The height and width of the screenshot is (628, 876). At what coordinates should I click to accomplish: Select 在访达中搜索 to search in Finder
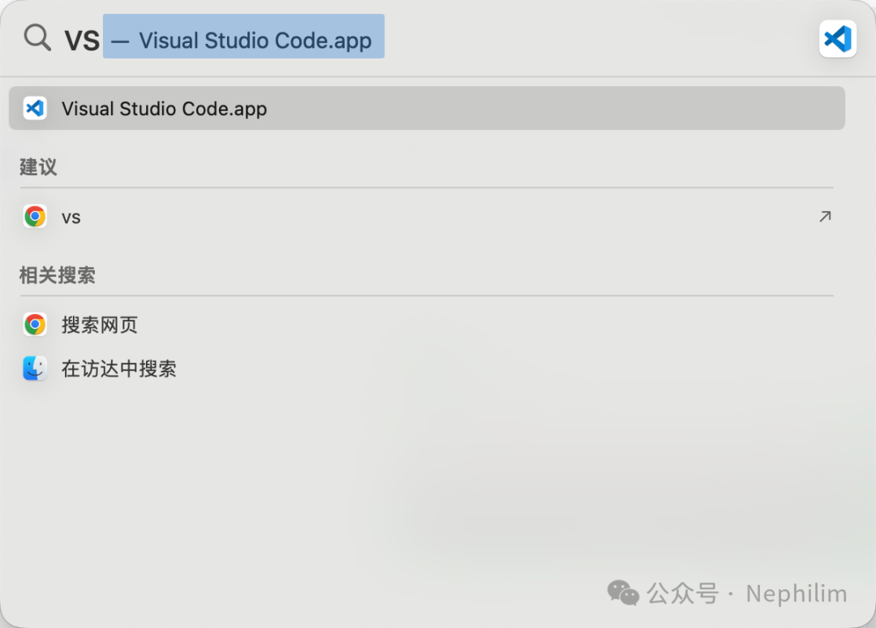pos(119,369)
